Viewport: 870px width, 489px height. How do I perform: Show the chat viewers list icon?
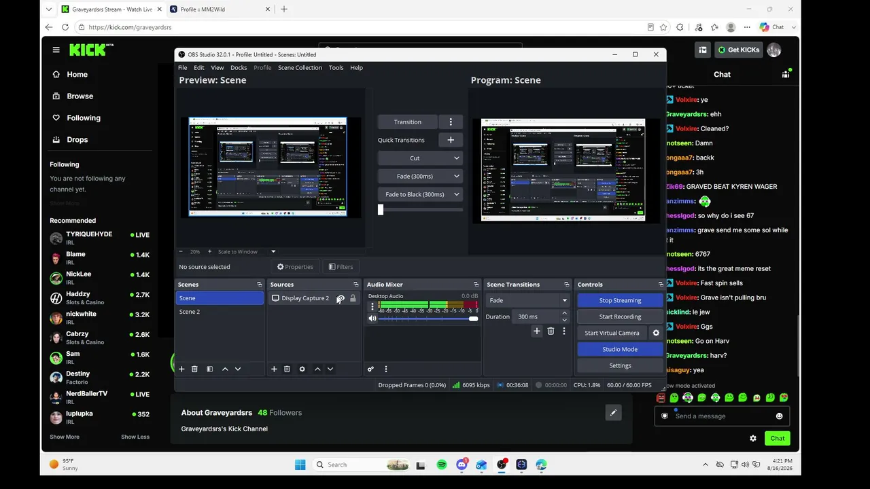coord(786,74)
